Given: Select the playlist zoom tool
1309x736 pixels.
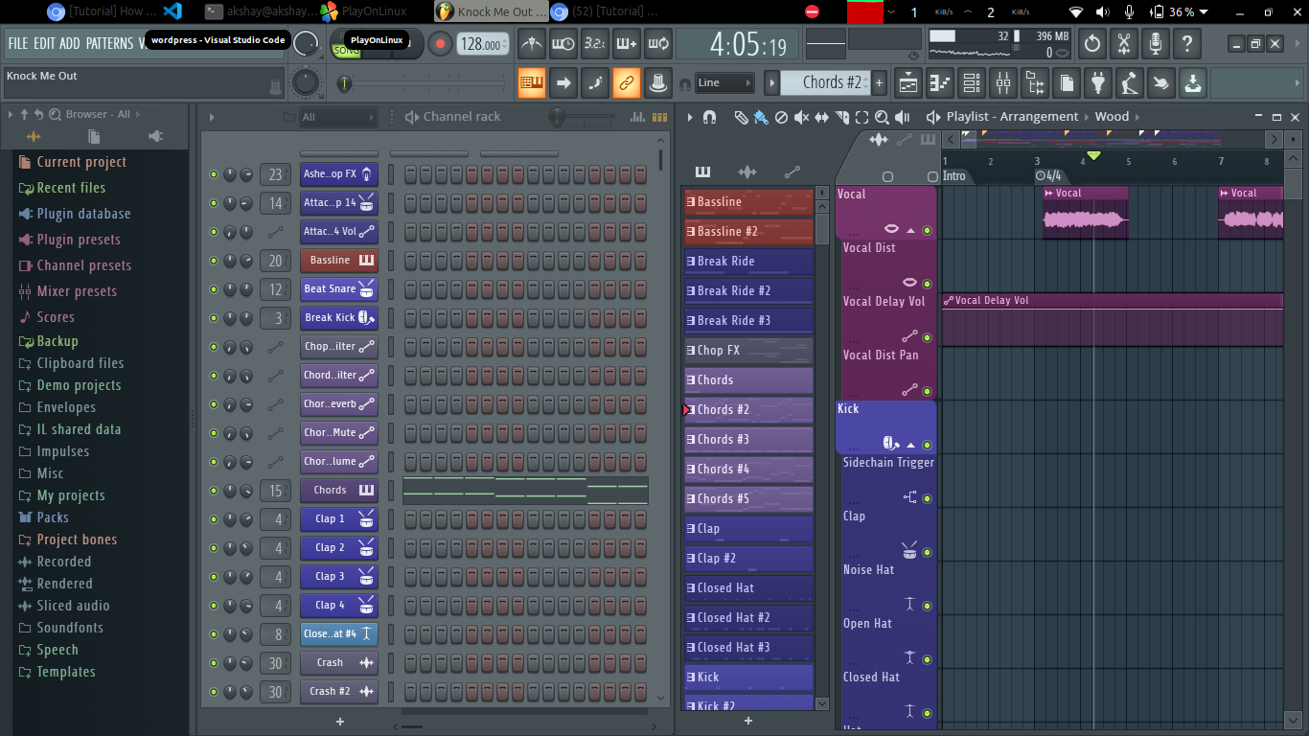Looking at the screenshot, I should pos(882,117).
